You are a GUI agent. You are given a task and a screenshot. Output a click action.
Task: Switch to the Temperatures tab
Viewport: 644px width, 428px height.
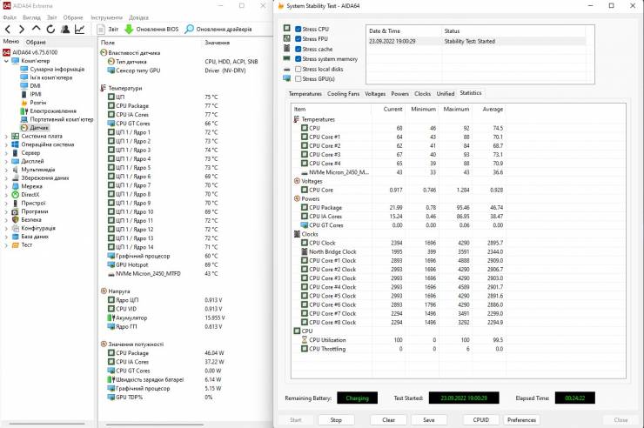(x=305, y=94)
